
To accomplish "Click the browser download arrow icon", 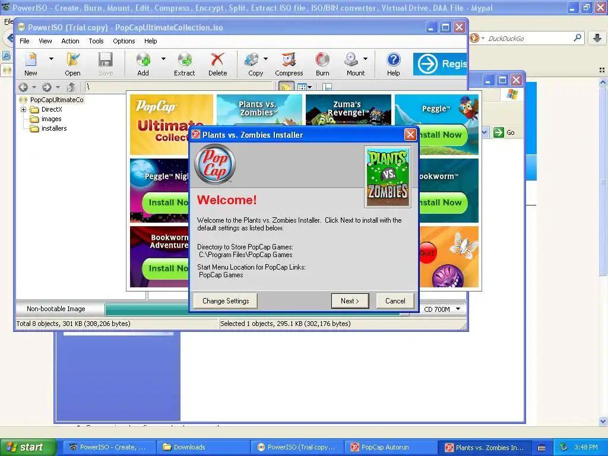I will pos(597,38).
